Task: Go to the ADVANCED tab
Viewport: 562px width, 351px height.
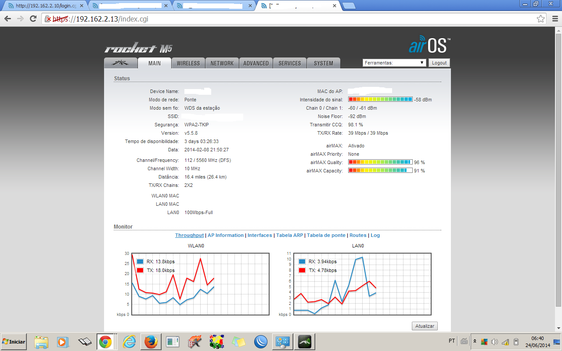Action: click(256, 63)
